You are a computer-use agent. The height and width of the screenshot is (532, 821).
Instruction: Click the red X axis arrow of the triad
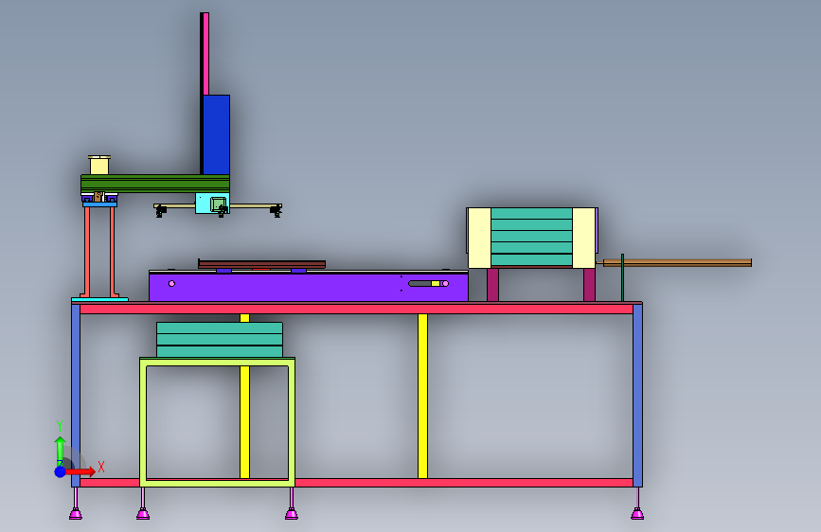[80, 471]
